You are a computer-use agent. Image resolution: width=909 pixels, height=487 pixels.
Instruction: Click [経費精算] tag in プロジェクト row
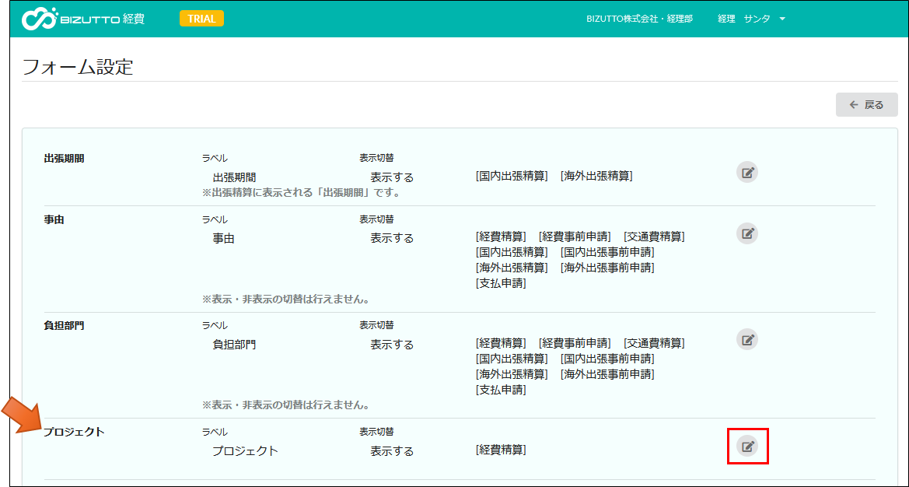click(501, 450)
